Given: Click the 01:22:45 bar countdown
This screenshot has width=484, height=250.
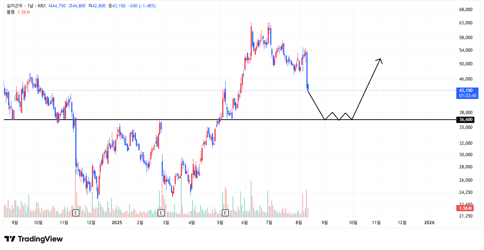Looking at the screenshot, I should click(468, 96).
